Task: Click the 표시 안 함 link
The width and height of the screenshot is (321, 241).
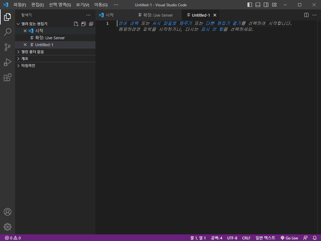Action: [212, 29]
